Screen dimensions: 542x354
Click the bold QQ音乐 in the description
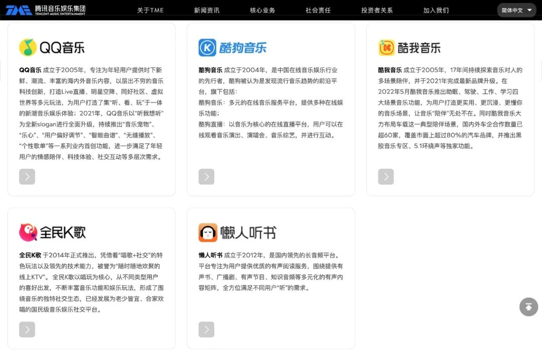(x=30, y=70)
